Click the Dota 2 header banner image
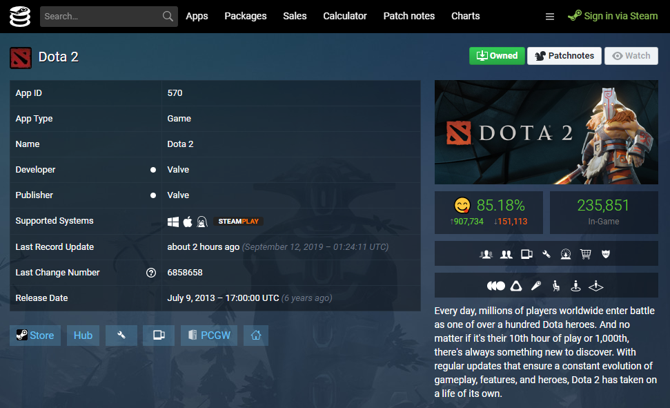This screenshot has height=408, width=670. tap(546, 132)
